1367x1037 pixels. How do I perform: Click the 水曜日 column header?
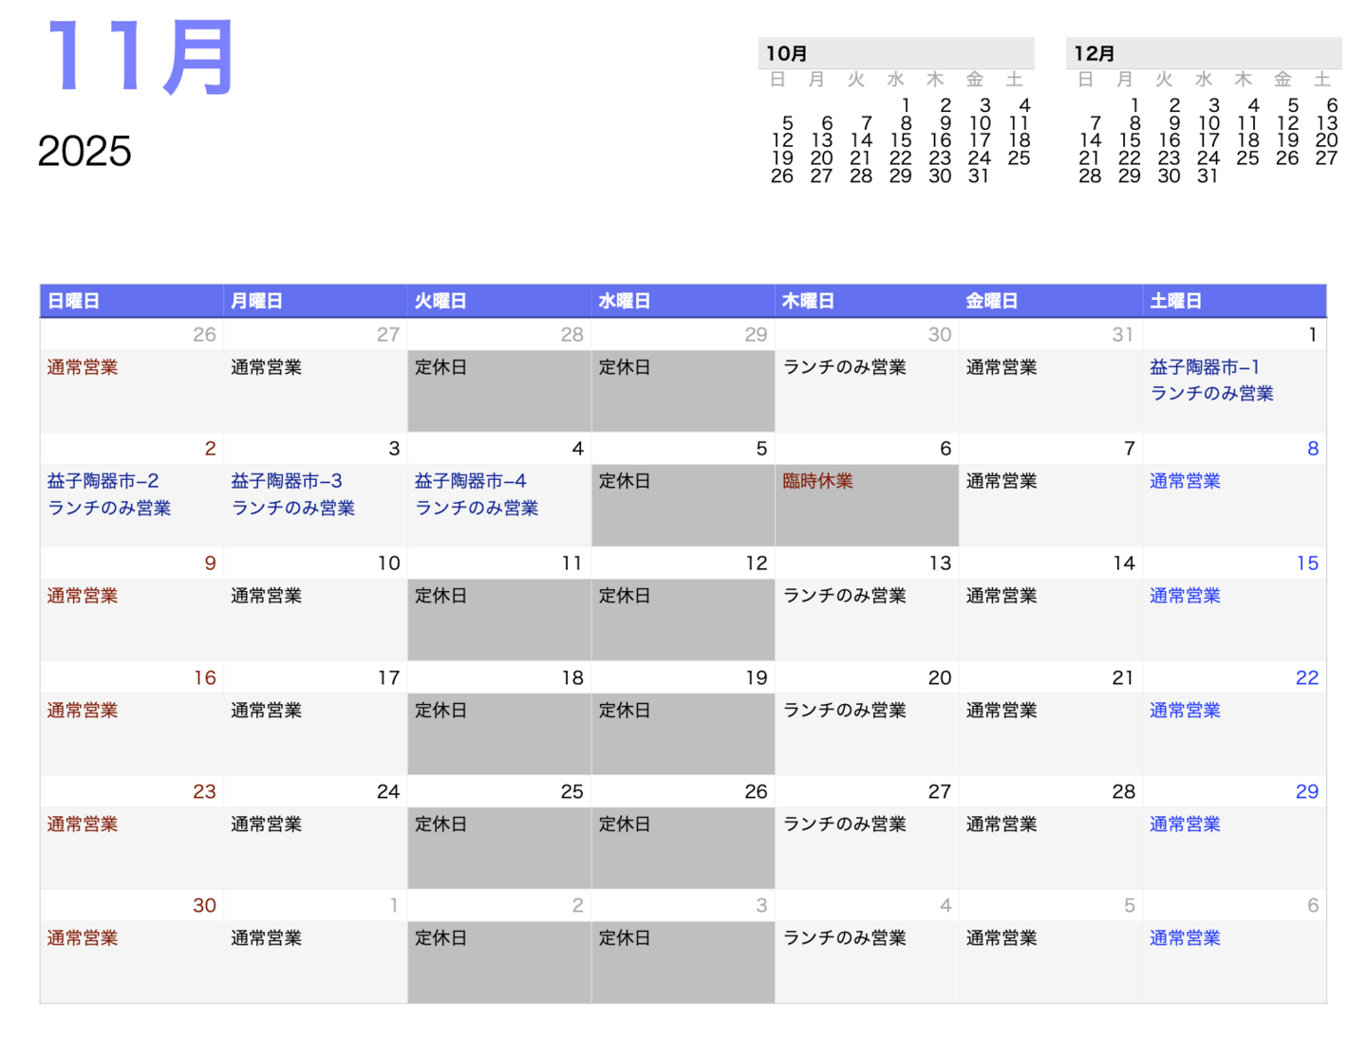click(625, 301)
